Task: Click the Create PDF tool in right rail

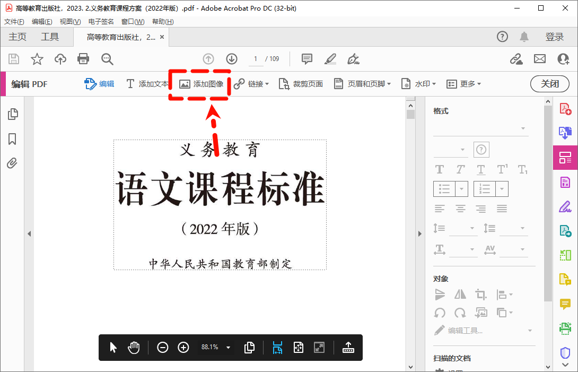Action: click(x=565, y=109)
